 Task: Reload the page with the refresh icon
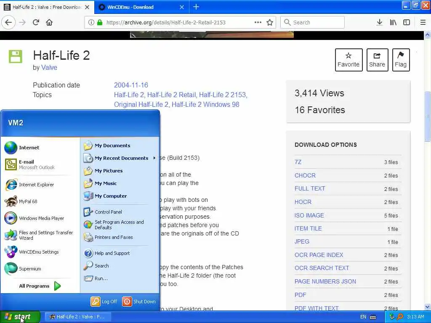36,23
